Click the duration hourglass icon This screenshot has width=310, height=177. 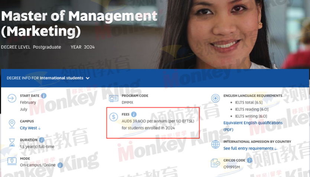click(x=12, y=142)
